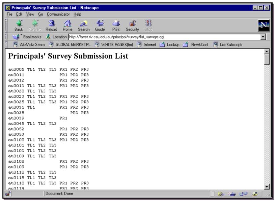Click the Netscape title bar icon

[x=8, y=8]
